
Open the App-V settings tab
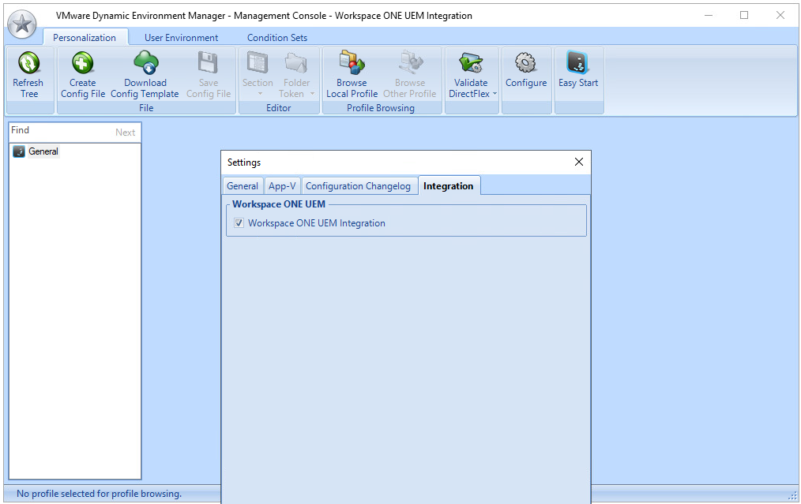tap(282, 186)
